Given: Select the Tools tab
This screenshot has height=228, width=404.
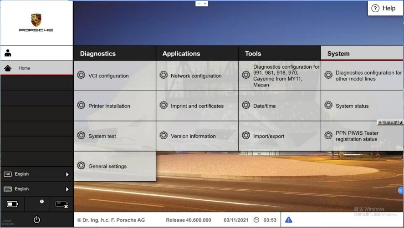Looking at the screenshot, I should click(x=253, y=54).
